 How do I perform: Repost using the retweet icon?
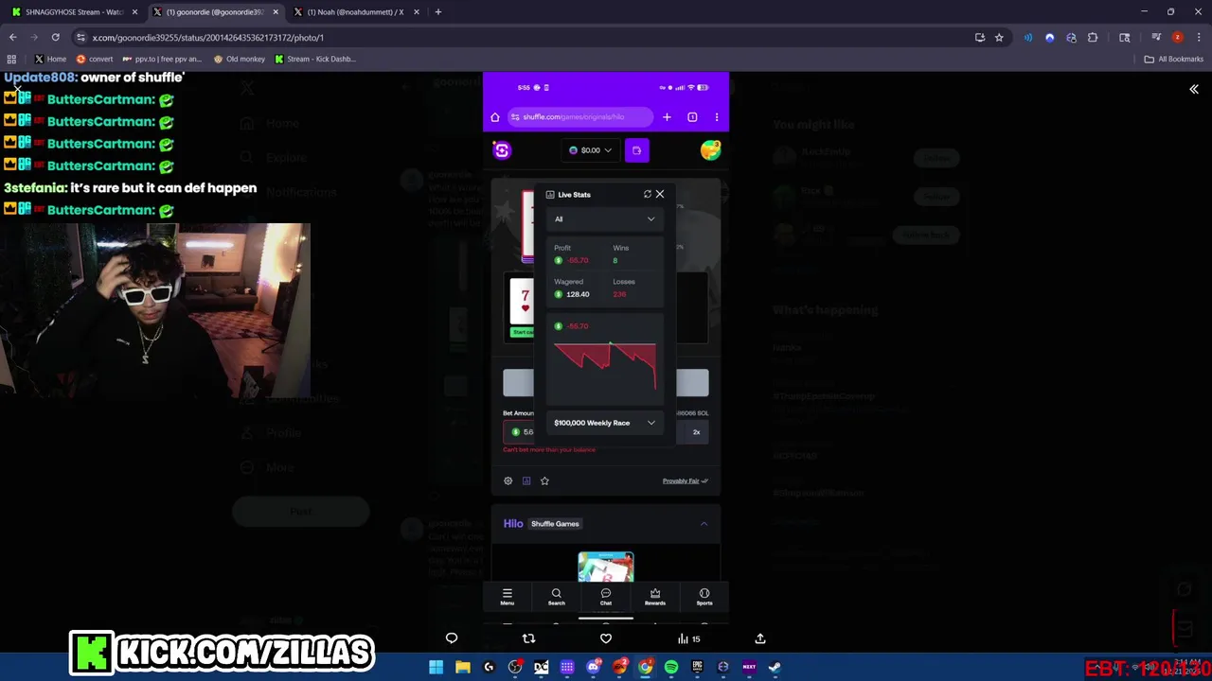point(528,638)
